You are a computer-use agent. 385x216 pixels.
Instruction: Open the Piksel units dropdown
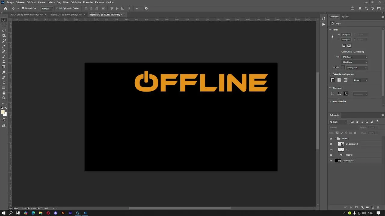pos(360,80)
